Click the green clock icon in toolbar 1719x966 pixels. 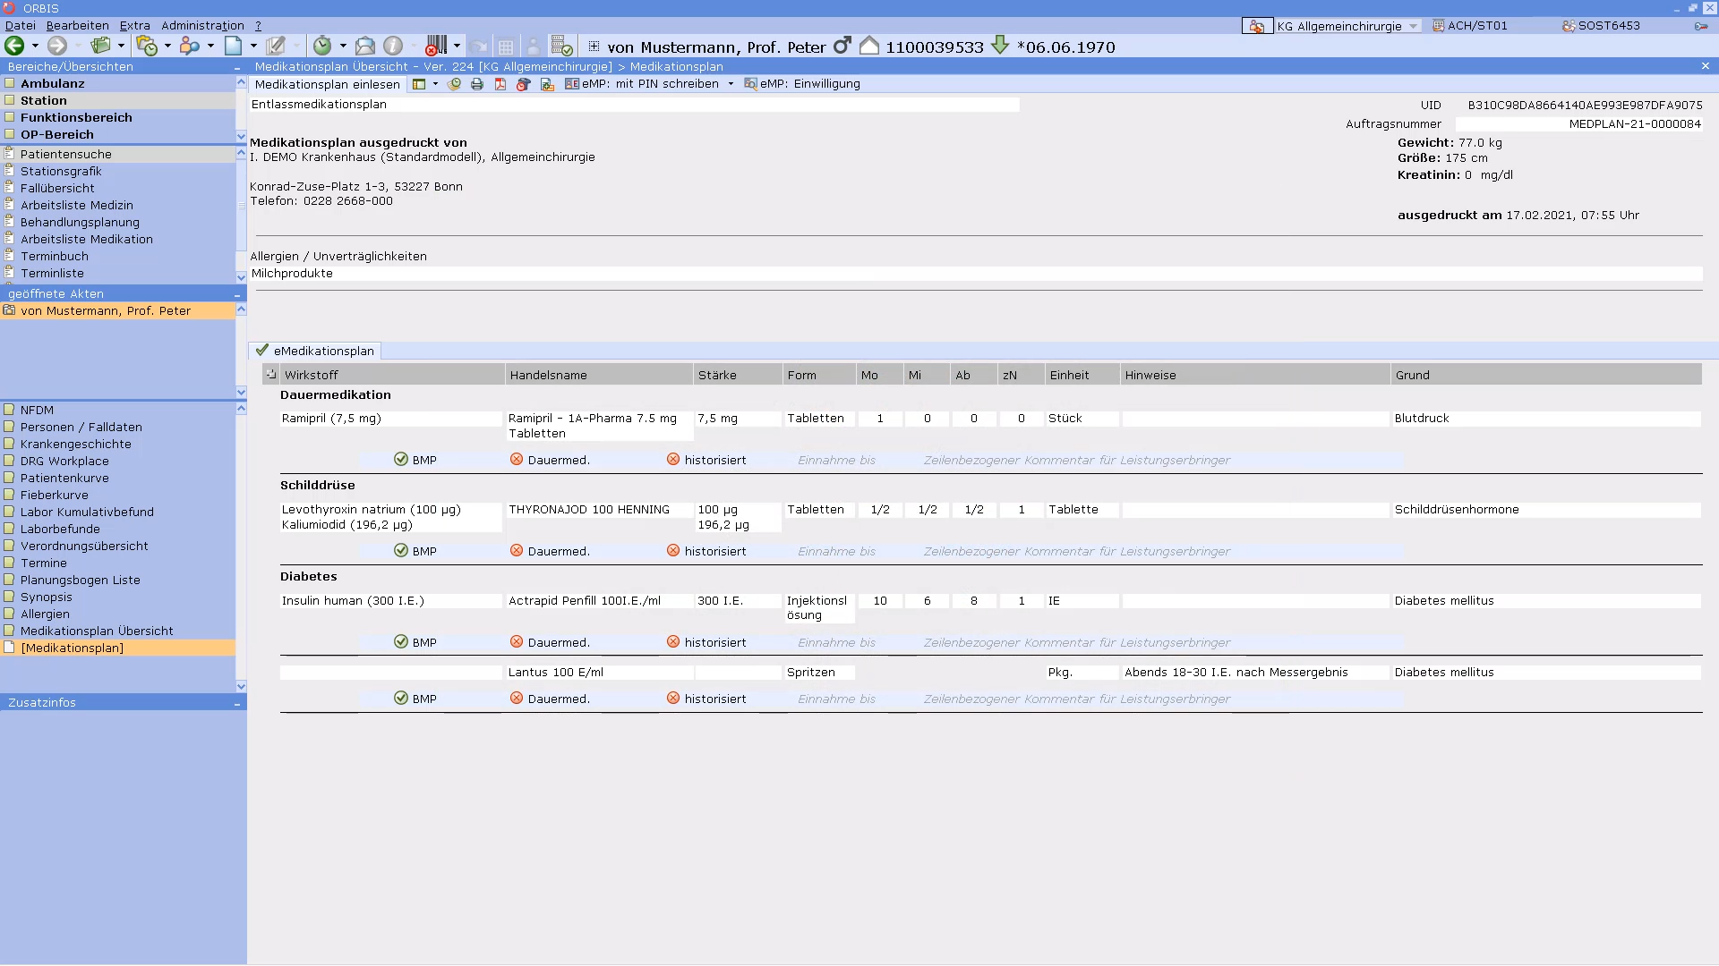pos(322,46)
